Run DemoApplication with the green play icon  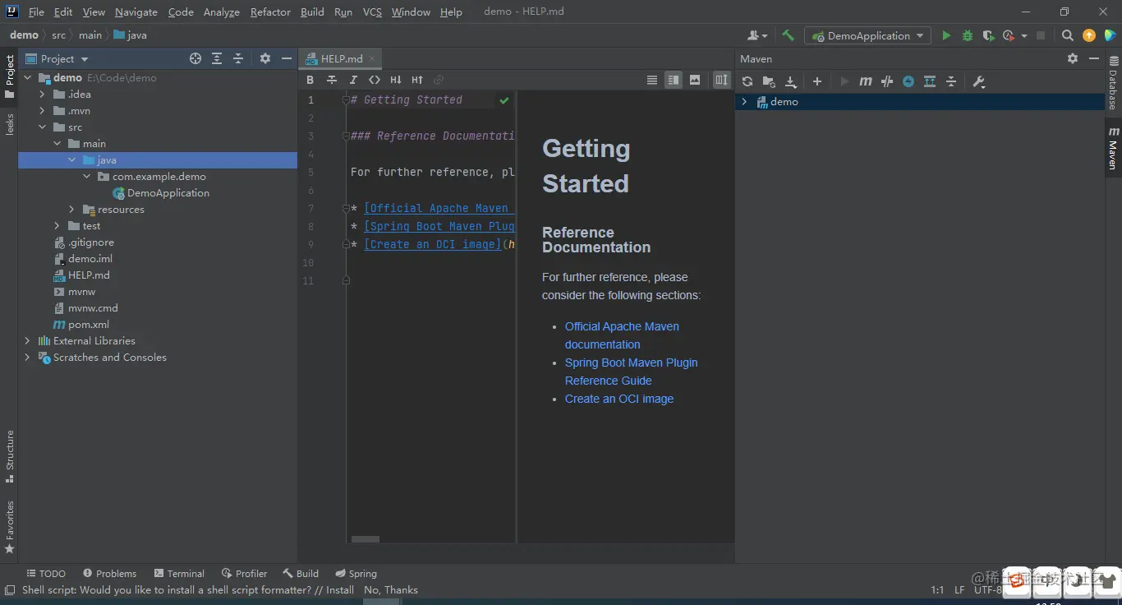(x=946, y=35)
